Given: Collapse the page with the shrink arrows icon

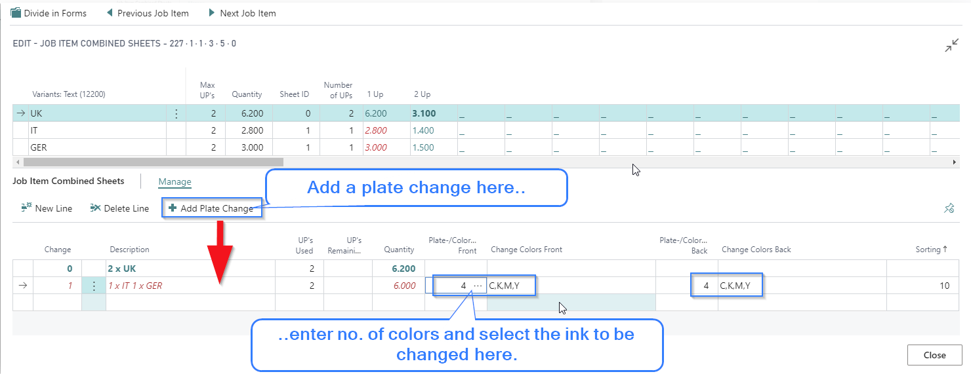Looking at the screenshot, I should [951, 45].
